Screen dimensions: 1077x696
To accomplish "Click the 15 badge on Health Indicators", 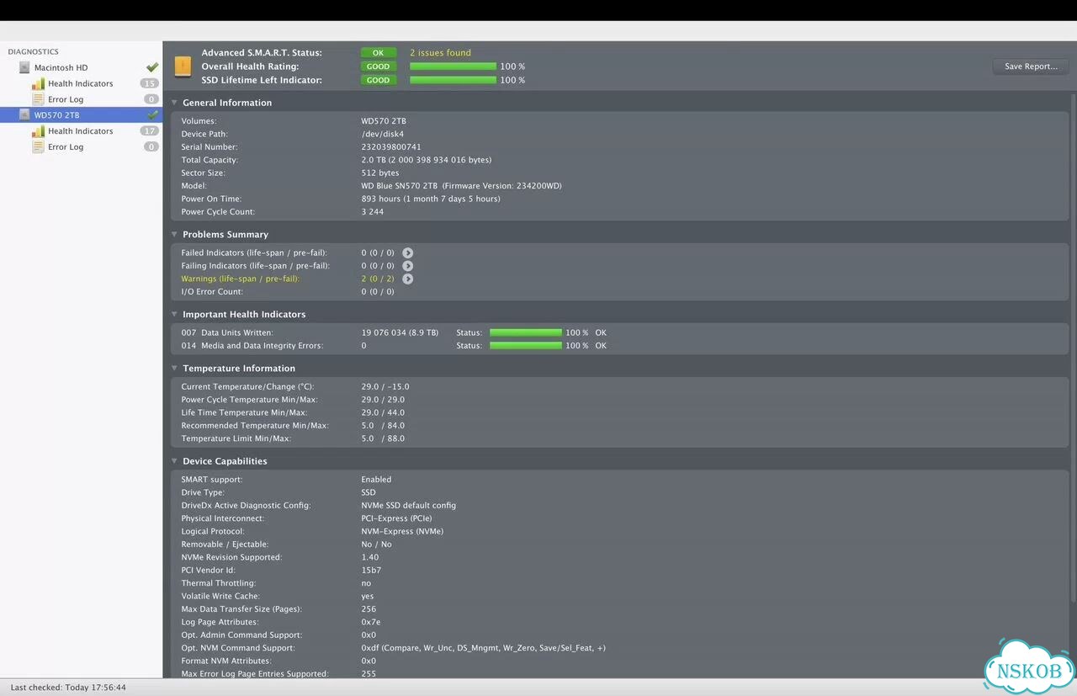I will point(149,83).
